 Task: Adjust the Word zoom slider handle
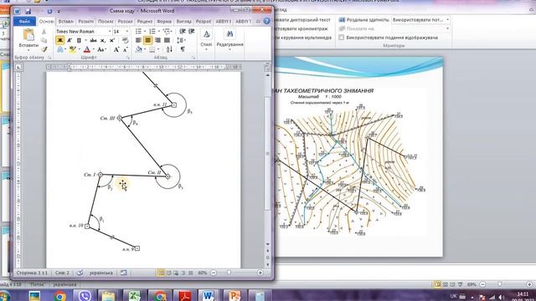point(229,273)
